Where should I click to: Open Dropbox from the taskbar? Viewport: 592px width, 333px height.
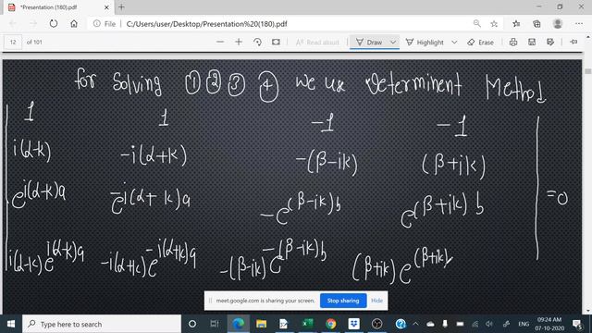click(353, 324)
